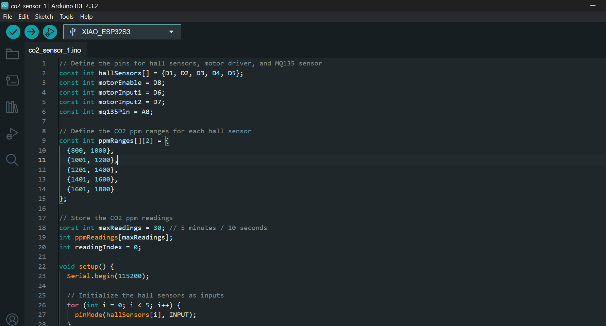Open the File menu
Screen dimensions: 606x326
[7, 17]
